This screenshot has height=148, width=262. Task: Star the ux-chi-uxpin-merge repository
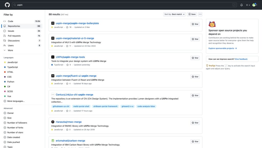[195, 95]
